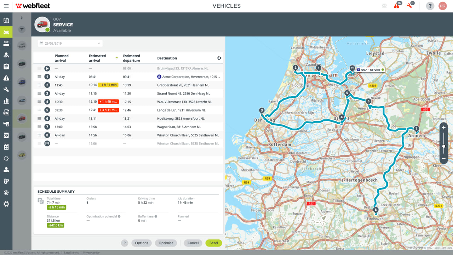Toggle the vehicle filter funnel
453x255 pixels.
[22, 29]
